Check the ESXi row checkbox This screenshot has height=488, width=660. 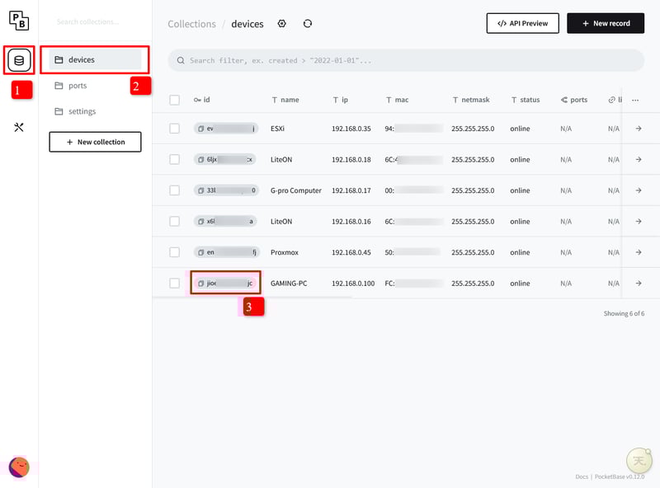(x=174, y=129)
